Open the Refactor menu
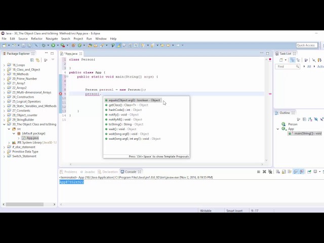The height and width of the screenshot is (243, 324). tap(36, 38)
